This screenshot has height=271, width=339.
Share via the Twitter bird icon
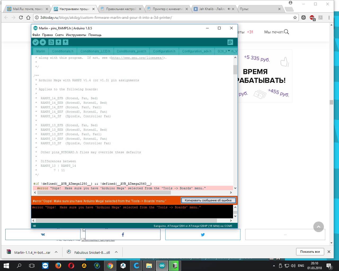tap(203, 234)
